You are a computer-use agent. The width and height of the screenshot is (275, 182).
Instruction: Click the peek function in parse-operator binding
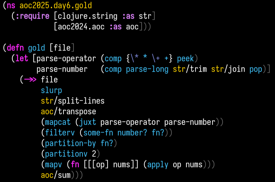click(185, 59)
